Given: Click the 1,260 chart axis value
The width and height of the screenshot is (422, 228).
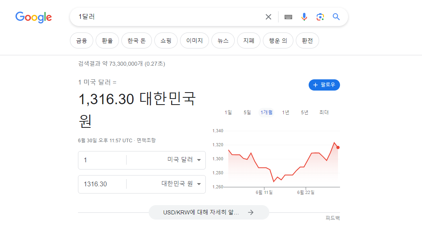Looking at the screenshot, I should pyautogui.click(x=218, y=187).
